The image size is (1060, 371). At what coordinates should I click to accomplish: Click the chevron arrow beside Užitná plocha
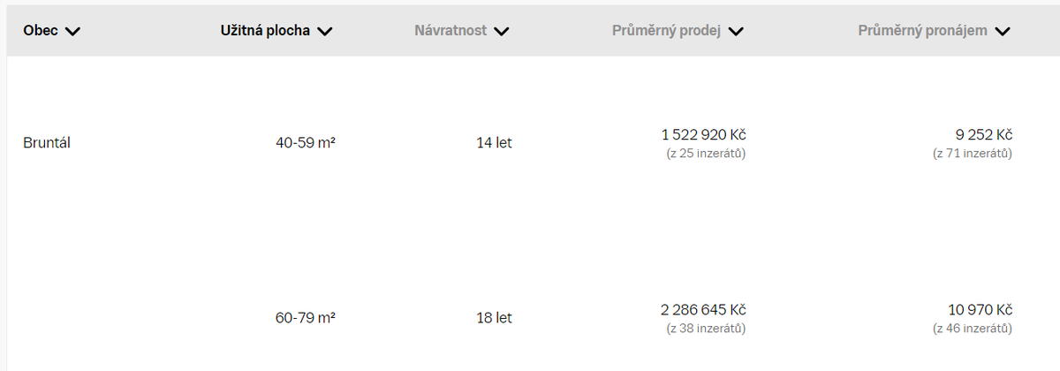[x=324, y=32]
